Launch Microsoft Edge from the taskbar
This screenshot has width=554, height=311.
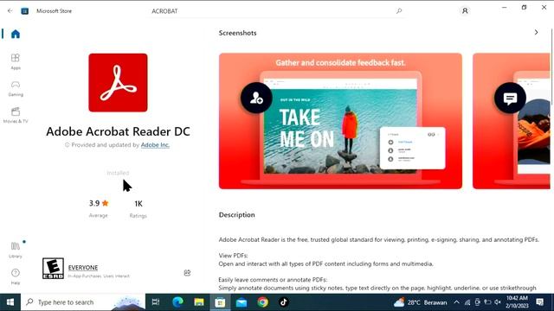click(177, 302)
